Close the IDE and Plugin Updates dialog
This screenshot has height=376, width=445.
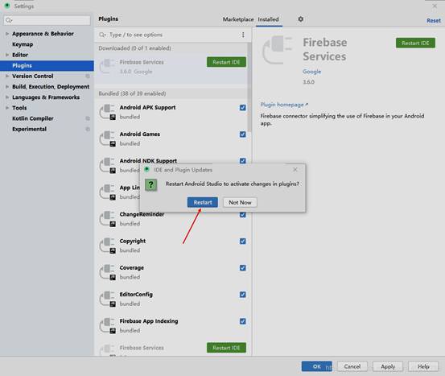[x=295, y=170]
